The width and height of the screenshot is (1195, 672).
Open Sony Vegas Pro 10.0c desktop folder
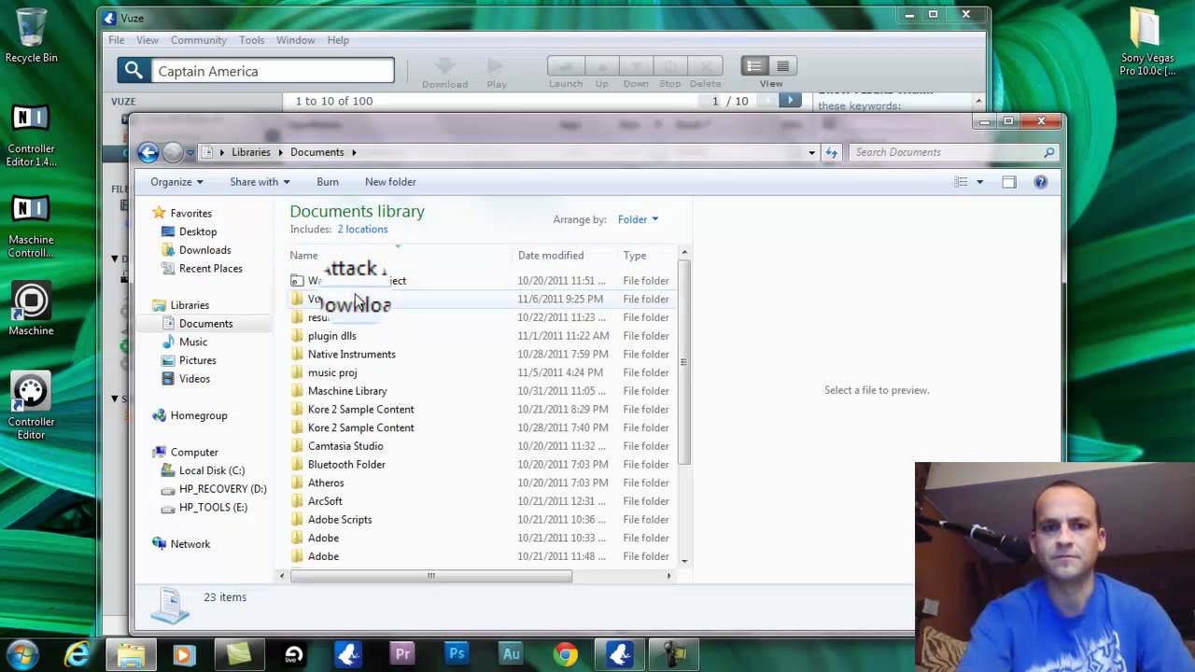tap(1147, 43)
